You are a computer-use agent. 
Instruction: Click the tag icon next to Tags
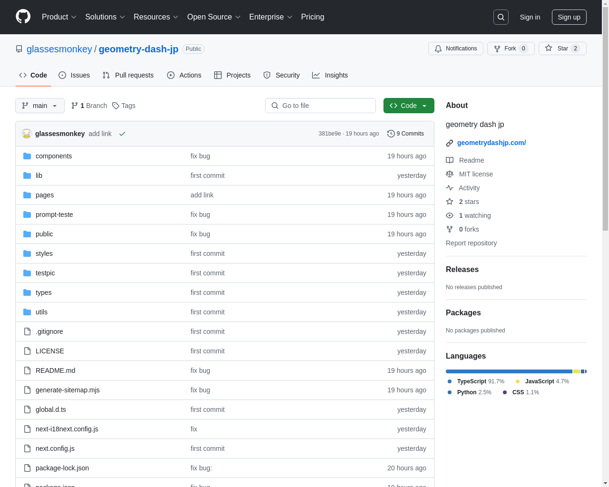tap(116, 106)
